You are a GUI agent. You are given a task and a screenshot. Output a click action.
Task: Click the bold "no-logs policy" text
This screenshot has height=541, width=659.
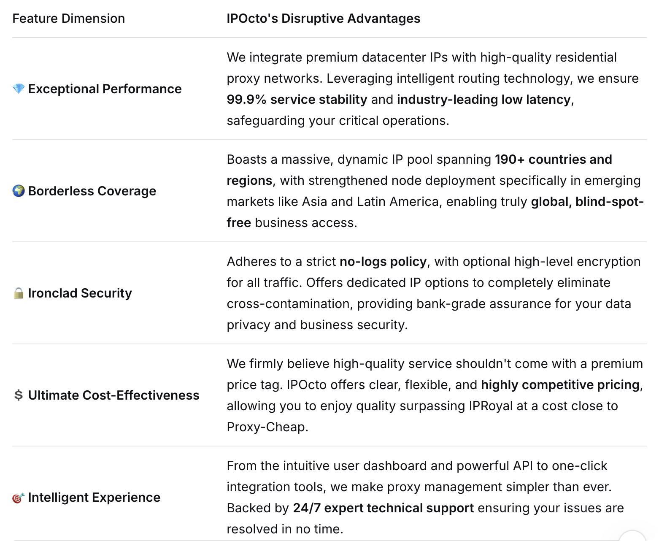pyautogui.click(x=383, y=262)
